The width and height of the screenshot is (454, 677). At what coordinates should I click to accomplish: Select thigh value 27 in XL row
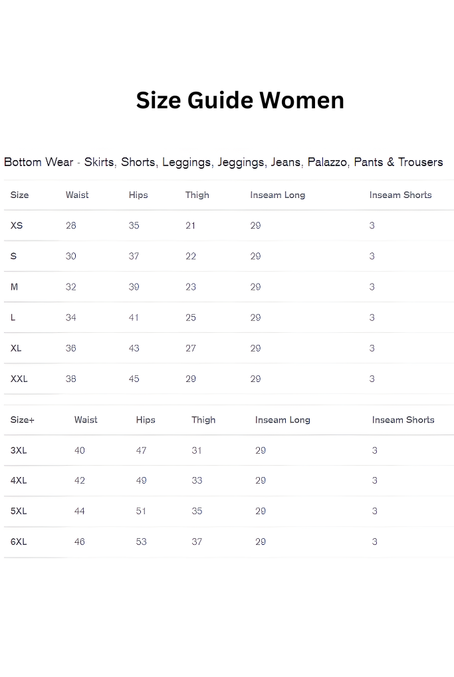click(x=191, y=348)
